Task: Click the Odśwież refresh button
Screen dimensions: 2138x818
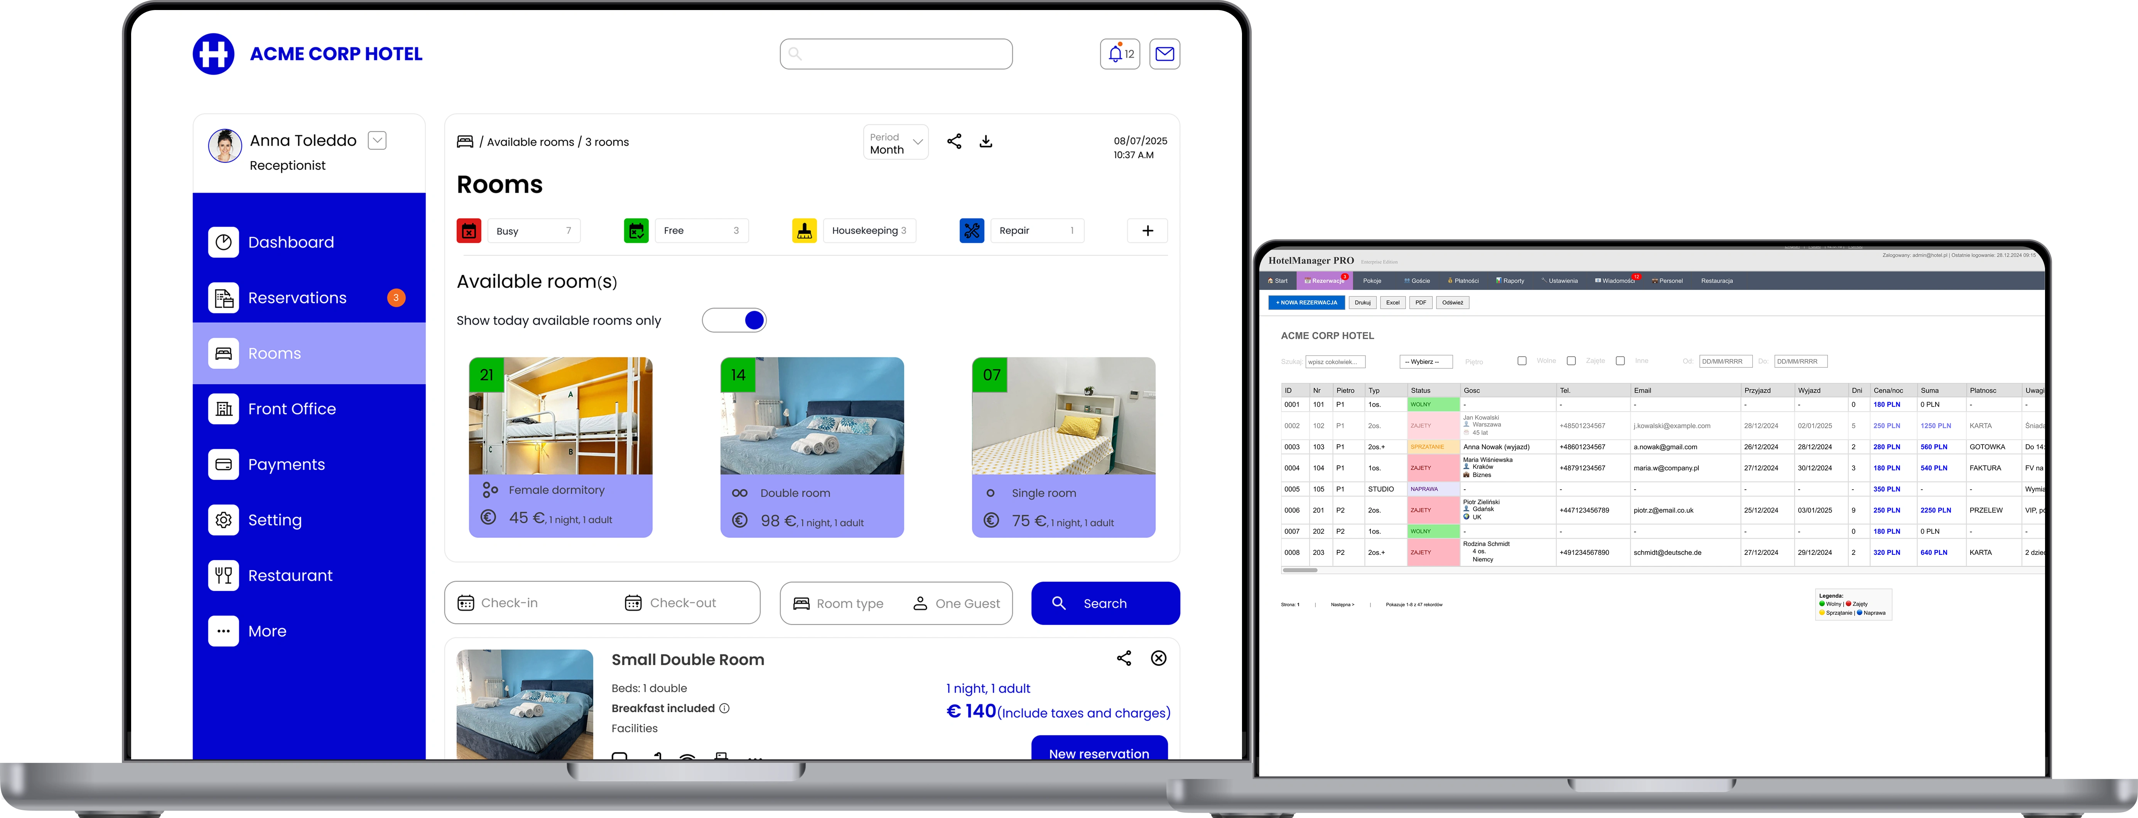Action: pyautogui.click(x=1453, y=302)
